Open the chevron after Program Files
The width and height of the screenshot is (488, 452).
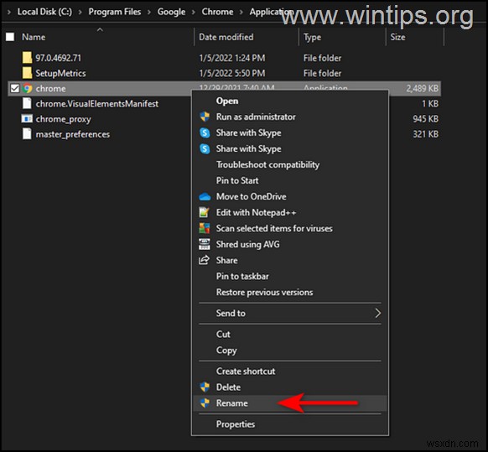149,12
